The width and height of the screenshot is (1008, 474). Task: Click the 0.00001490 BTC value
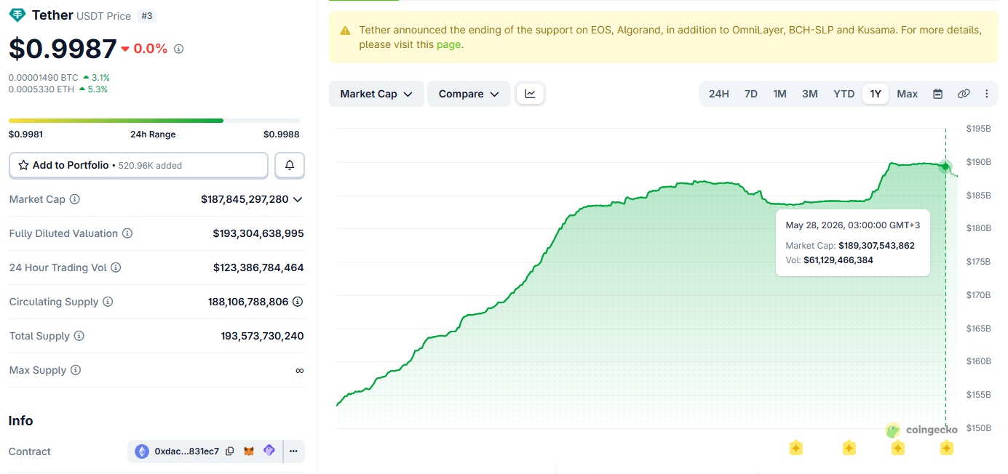pos(43,77)
